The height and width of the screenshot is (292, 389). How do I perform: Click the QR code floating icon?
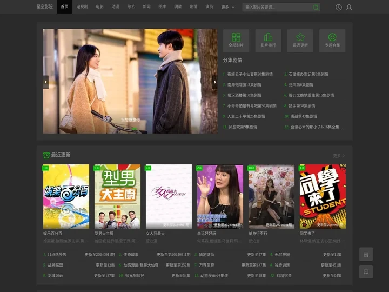click(366, 254)
